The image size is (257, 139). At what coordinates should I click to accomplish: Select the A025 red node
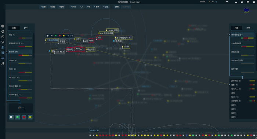[99, 38]
